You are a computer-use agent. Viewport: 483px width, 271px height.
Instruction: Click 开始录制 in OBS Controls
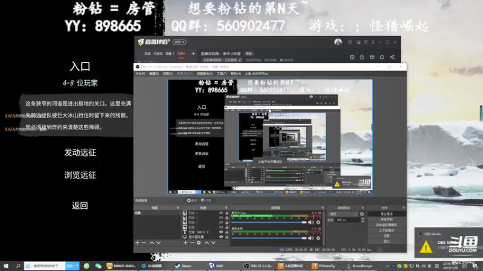tap(386, 219)
